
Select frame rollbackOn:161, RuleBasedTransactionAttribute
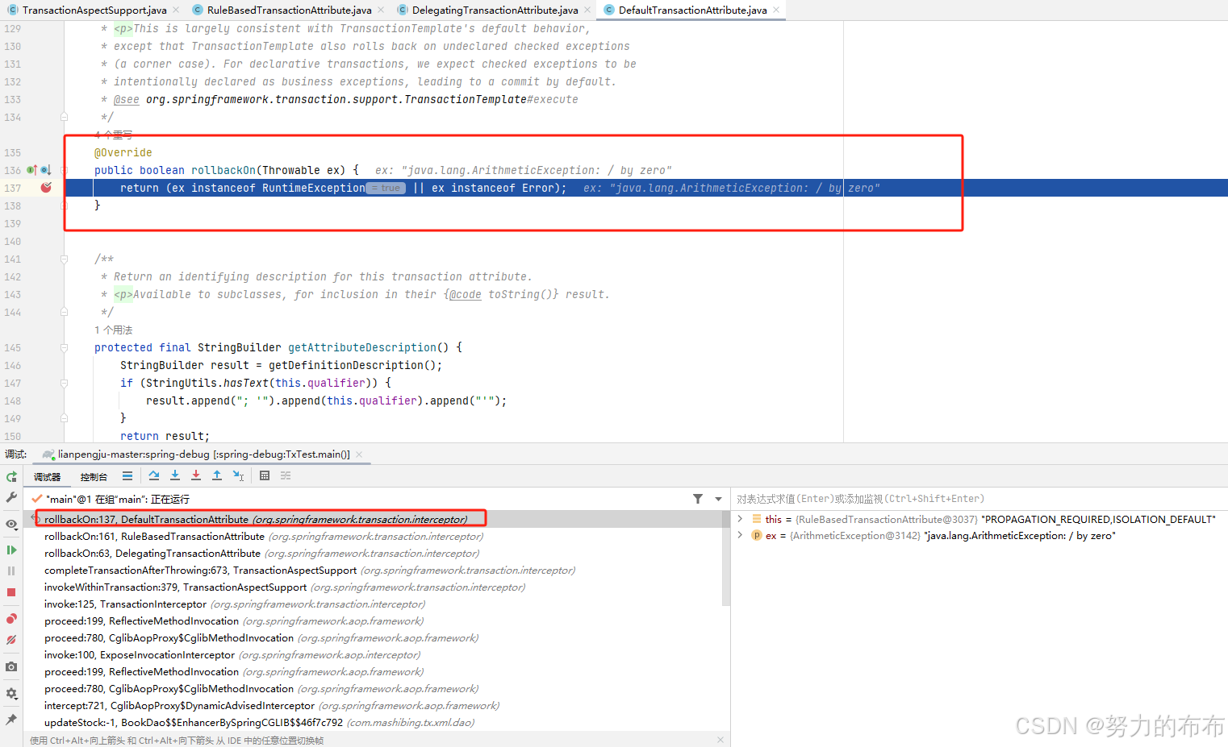point(377,536)
